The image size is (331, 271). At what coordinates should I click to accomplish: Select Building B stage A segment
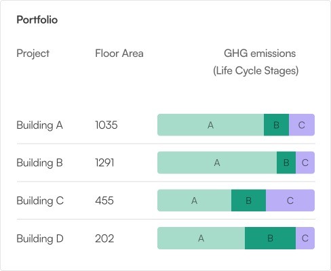(x=217, y=163)
